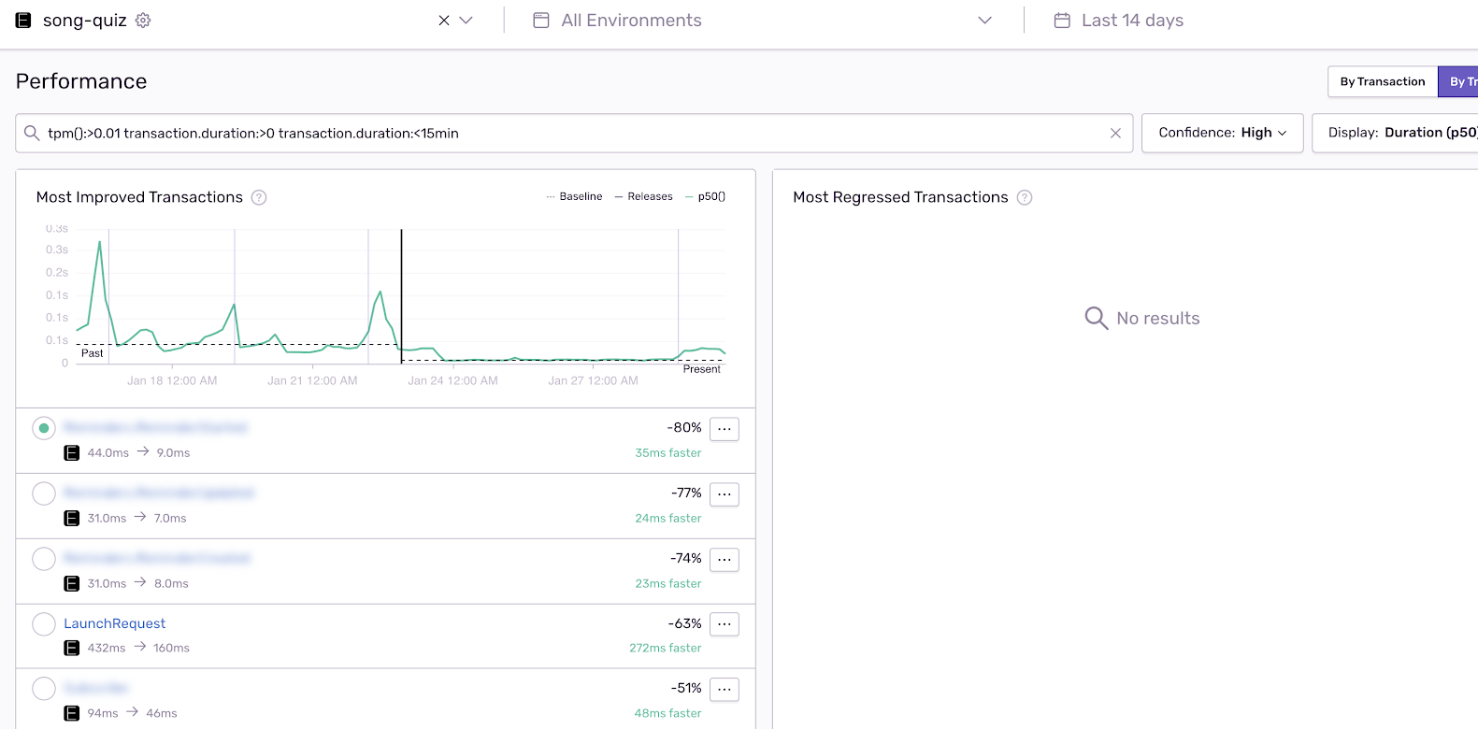
Task: Click into the transaction search query field
Action: 561,134
